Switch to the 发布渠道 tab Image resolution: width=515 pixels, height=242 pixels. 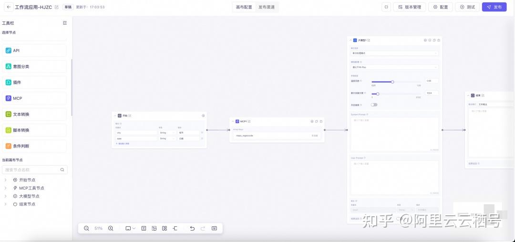pos(267,7)
